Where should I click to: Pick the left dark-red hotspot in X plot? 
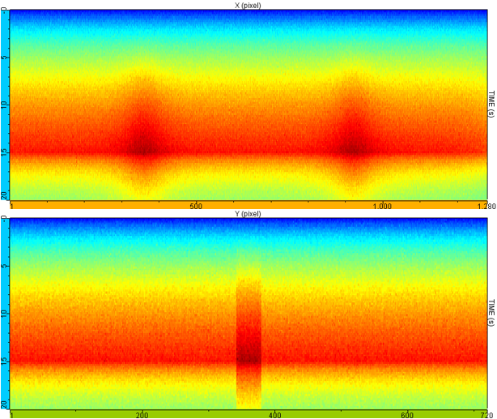pyautogui.click(x=144, y=147)
